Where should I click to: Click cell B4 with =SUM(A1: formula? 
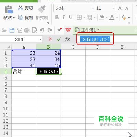pyautogui.click(x=48, y=72)
